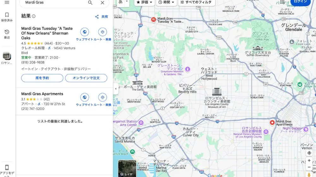Select the Griffith Observatory landmark icon

258,48
